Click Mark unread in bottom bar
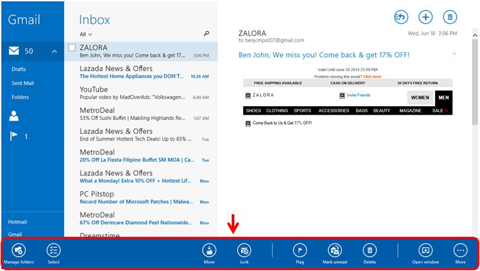 coord(335,254)
